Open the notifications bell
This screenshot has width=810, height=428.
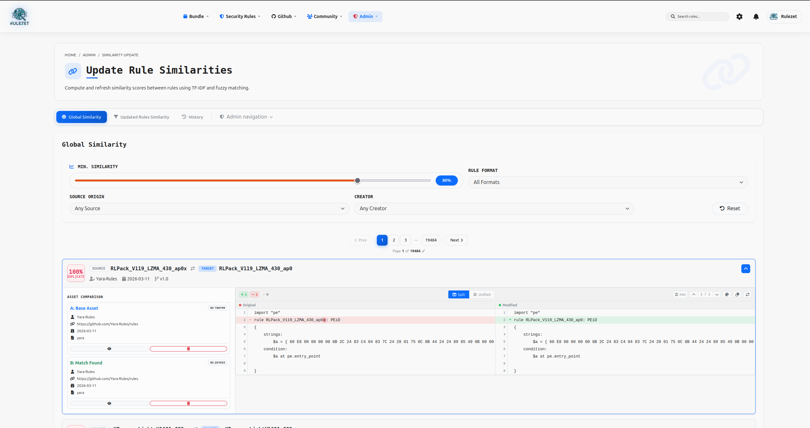pos(756,16)
